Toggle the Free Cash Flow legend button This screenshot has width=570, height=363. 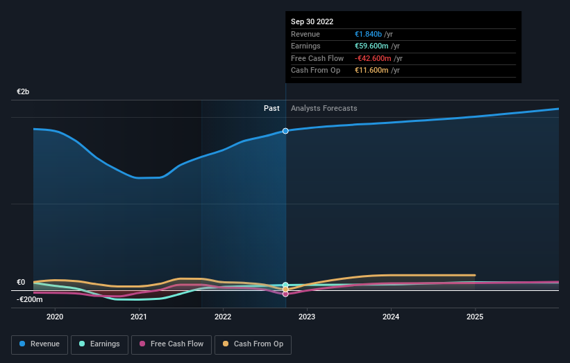tap(171, 344)
